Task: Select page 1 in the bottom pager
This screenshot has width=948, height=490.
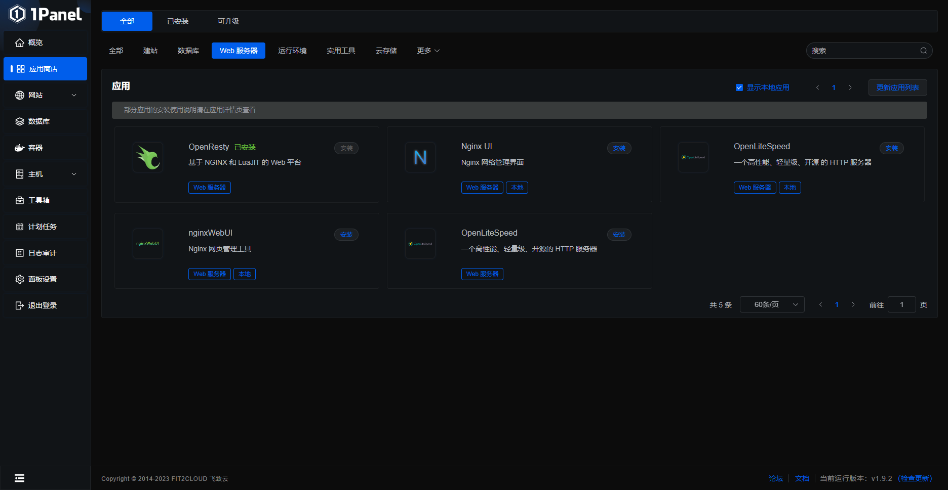Action: pos(837,304)
